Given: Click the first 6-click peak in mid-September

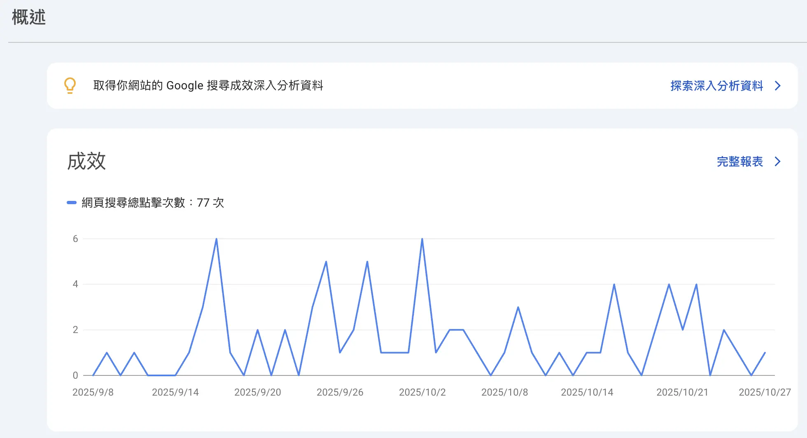Looking at the screenshot, I should coord(216,239).
